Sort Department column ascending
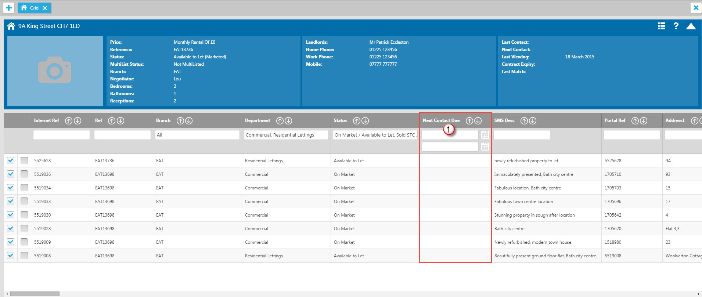Screen dimensions: 702x297 tap(280, 121)
